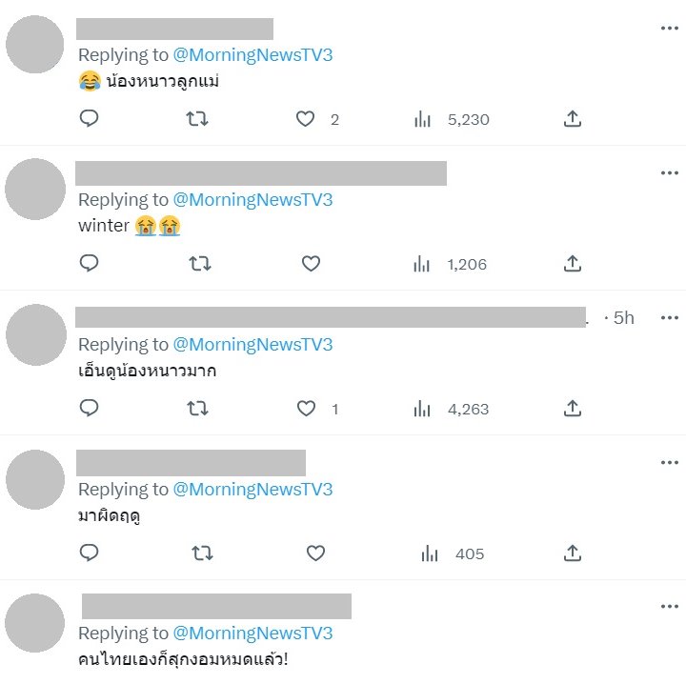This screenshot has height=684, width=686.
Task: Open profile avatar of "winter" commenter
Action: (35, 190)
